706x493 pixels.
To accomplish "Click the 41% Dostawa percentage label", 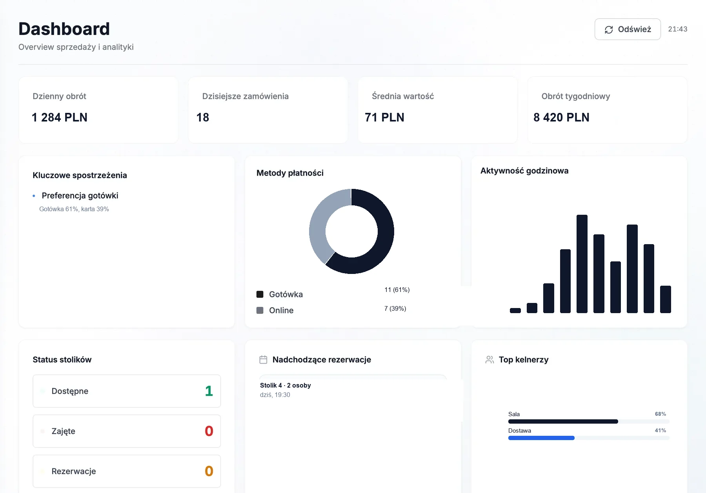I will point(661,431).
